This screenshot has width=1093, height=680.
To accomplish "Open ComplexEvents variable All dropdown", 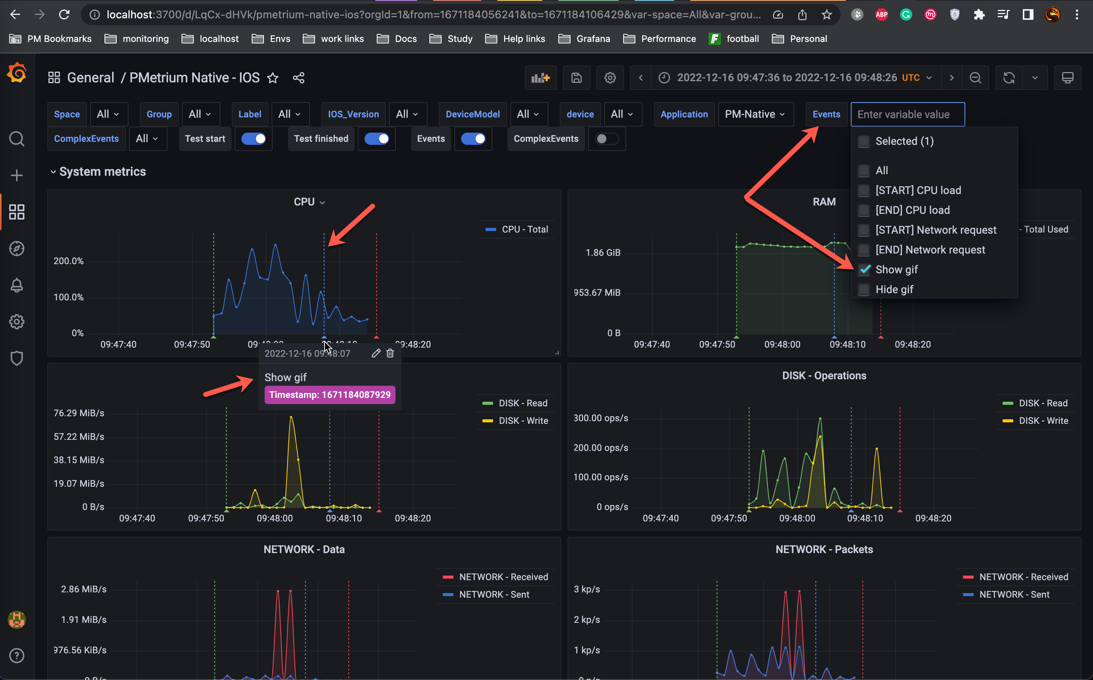I will tap(148, 139).
